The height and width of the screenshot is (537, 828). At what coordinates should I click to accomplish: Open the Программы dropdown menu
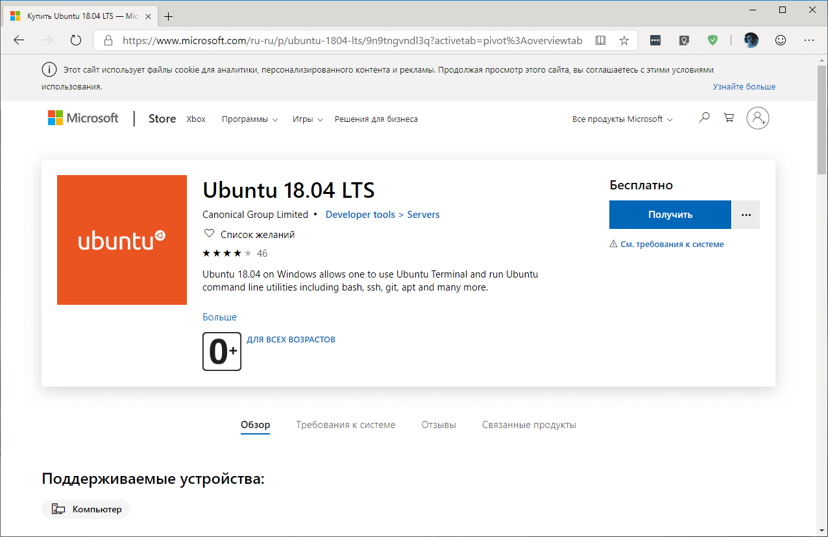pos(249,119)
